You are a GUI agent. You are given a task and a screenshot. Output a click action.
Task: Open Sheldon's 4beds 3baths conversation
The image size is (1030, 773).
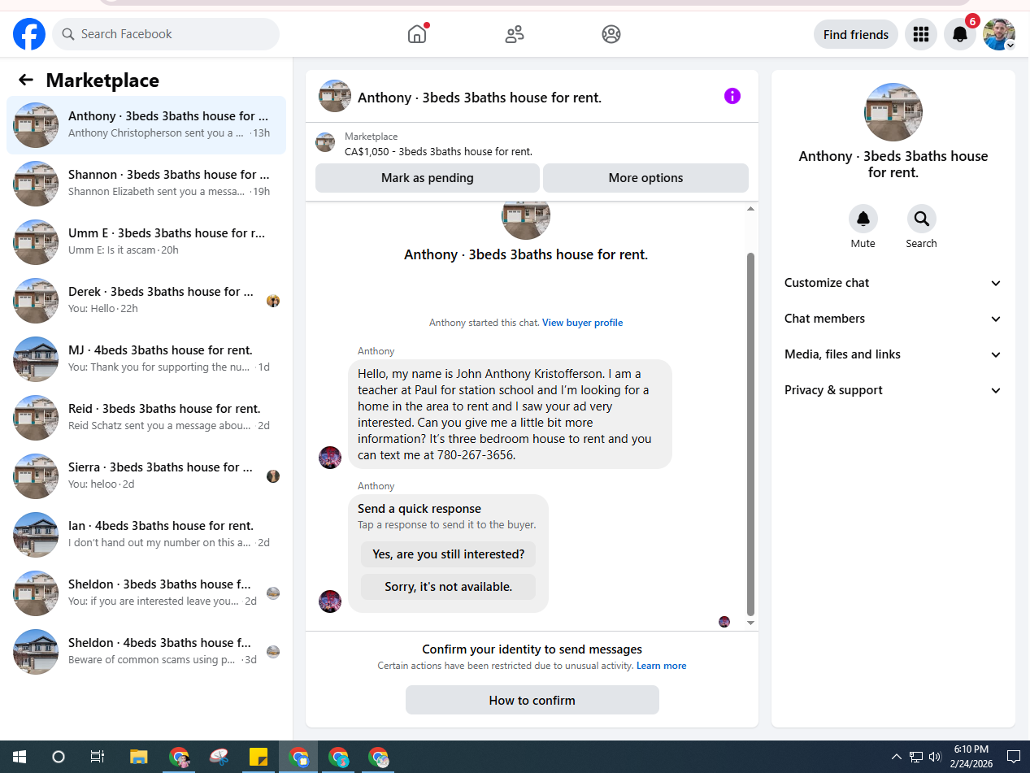point(146,652)
